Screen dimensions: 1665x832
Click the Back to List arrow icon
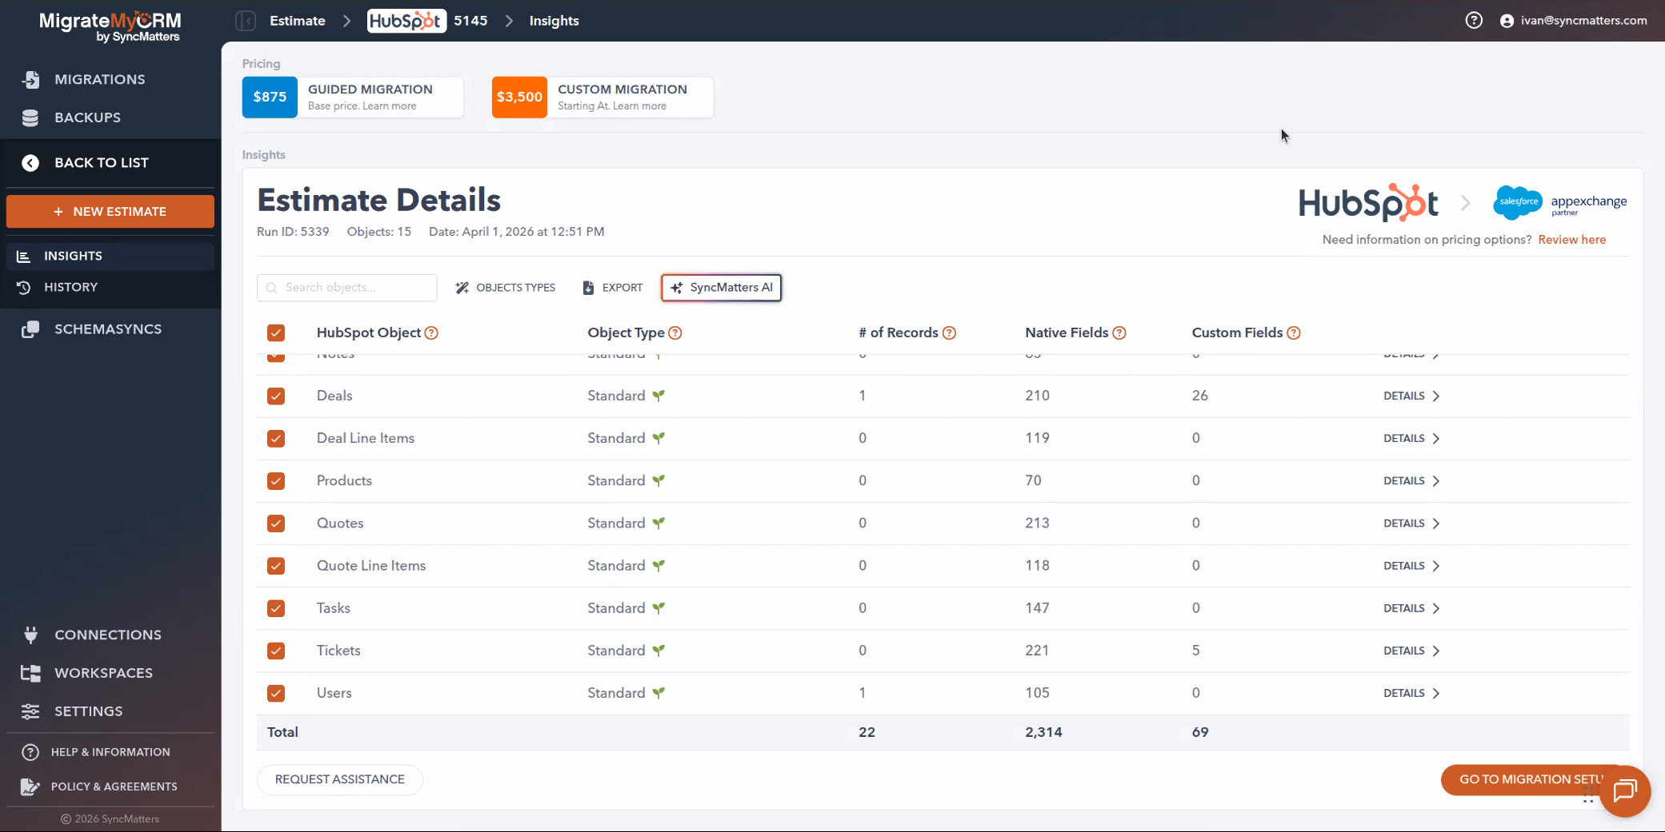point(30,163)
